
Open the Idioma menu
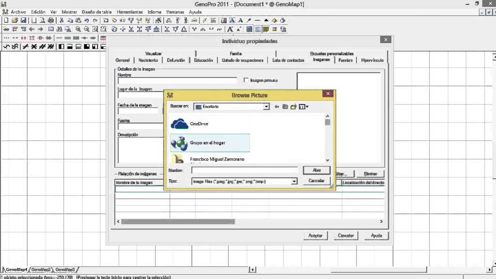pos(155,12)
